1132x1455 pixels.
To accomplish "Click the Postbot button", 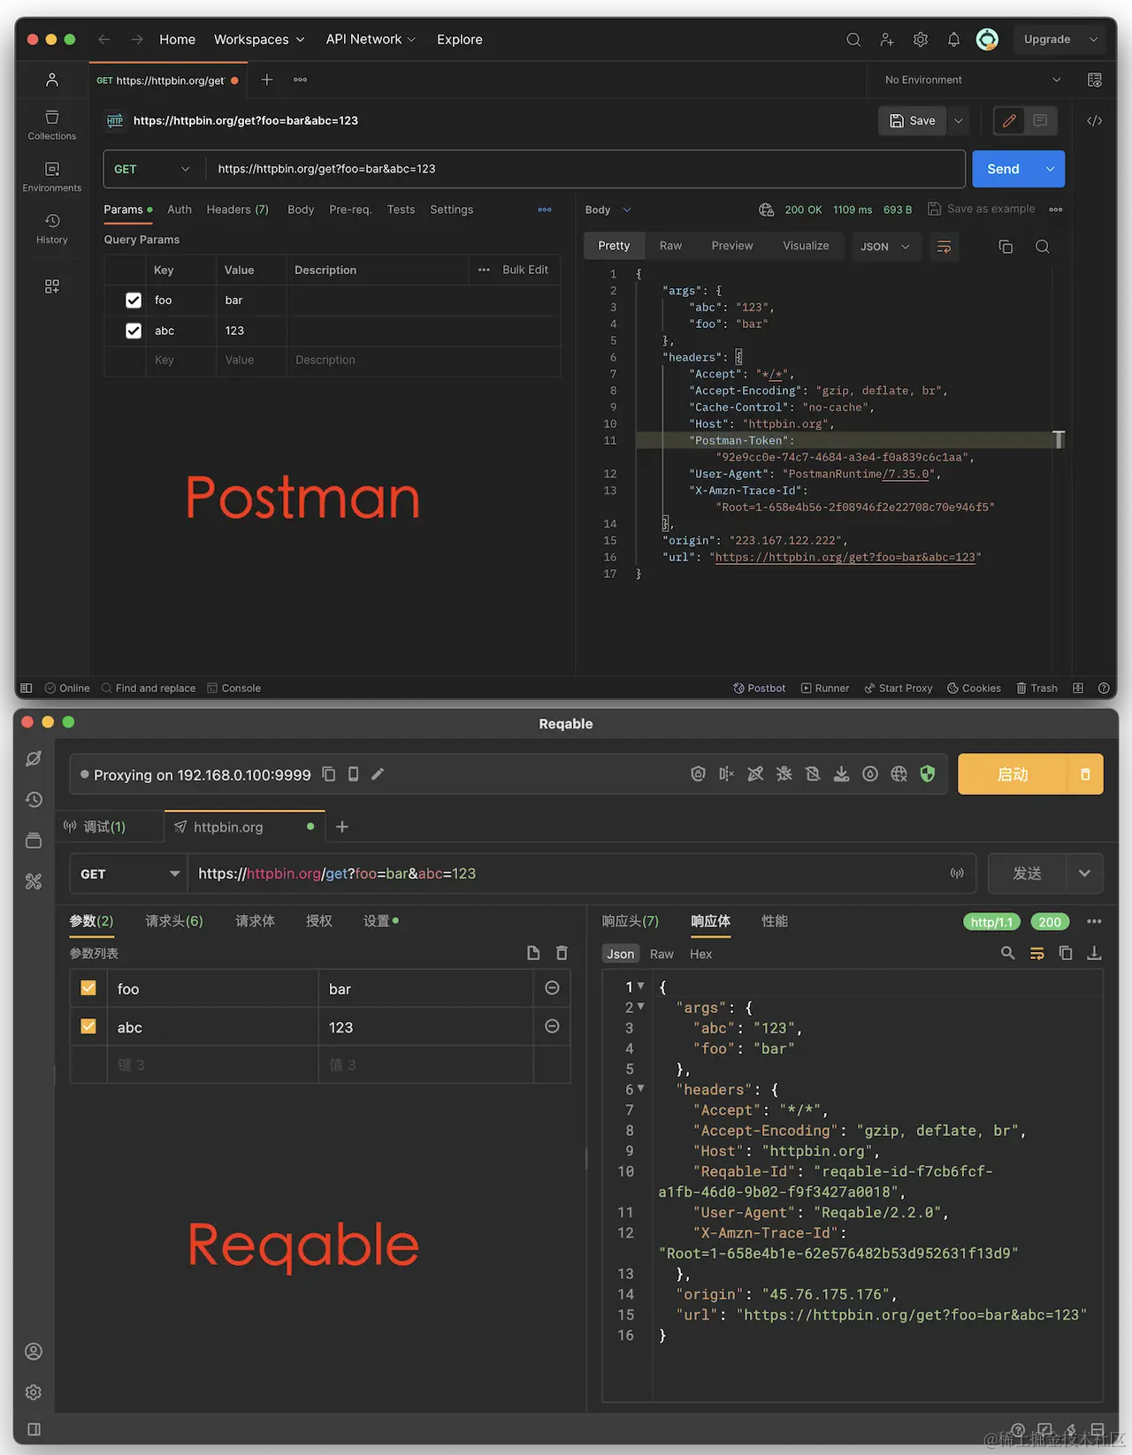I will pos(759,689).
